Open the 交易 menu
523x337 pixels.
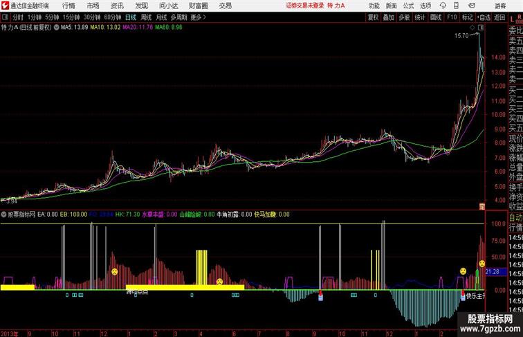(225, 6)
